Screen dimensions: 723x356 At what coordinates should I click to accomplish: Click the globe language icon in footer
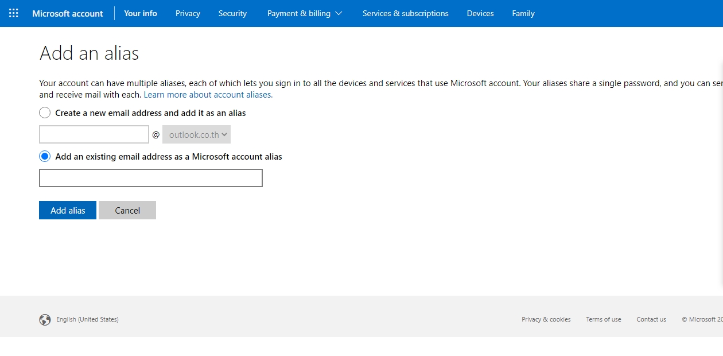tap(45, 320)
